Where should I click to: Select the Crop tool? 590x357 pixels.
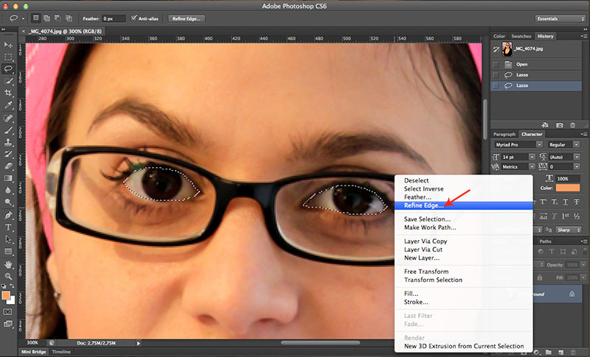9,93
